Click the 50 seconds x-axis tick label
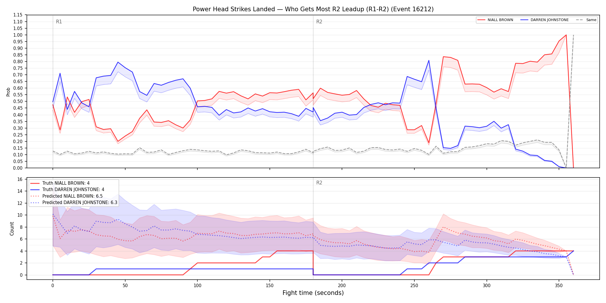 coord(125,286)
